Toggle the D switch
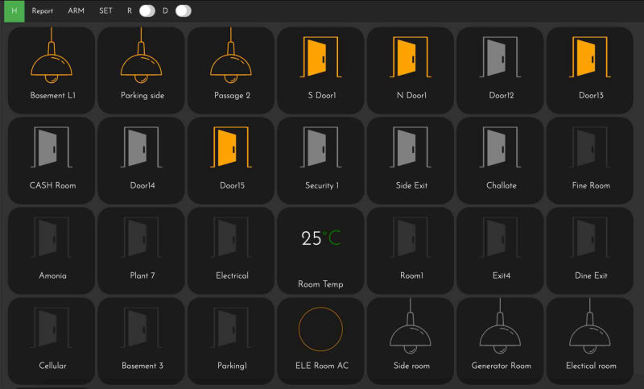The height and width of the screenshot is (389, 644). 183,11
